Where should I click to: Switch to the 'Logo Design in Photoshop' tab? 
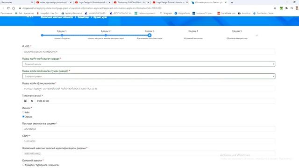[x=93, y=2]
